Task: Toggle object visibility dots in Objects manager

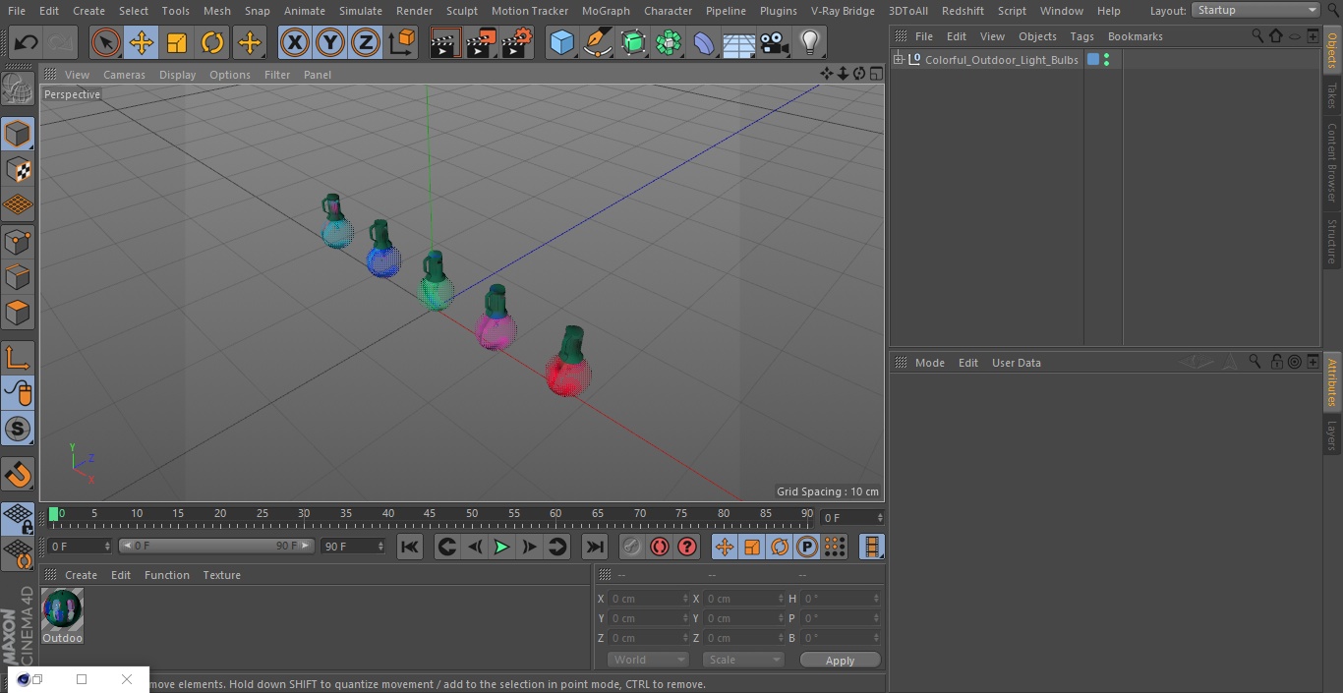Action: pos(1107,60)
